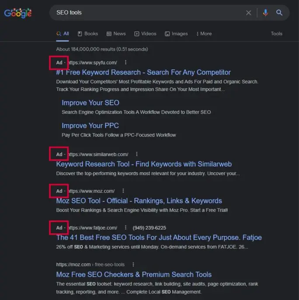Click the https://www.fatjoe.com/ URL text
Image resolution: width=299 pixels, height=300 pixels.
tap(93, 228)
